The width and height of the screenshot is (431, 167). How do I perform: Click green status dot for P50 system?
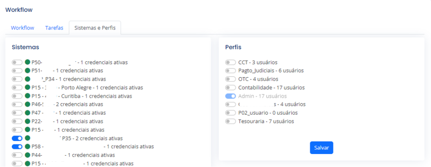coord(27,62)
